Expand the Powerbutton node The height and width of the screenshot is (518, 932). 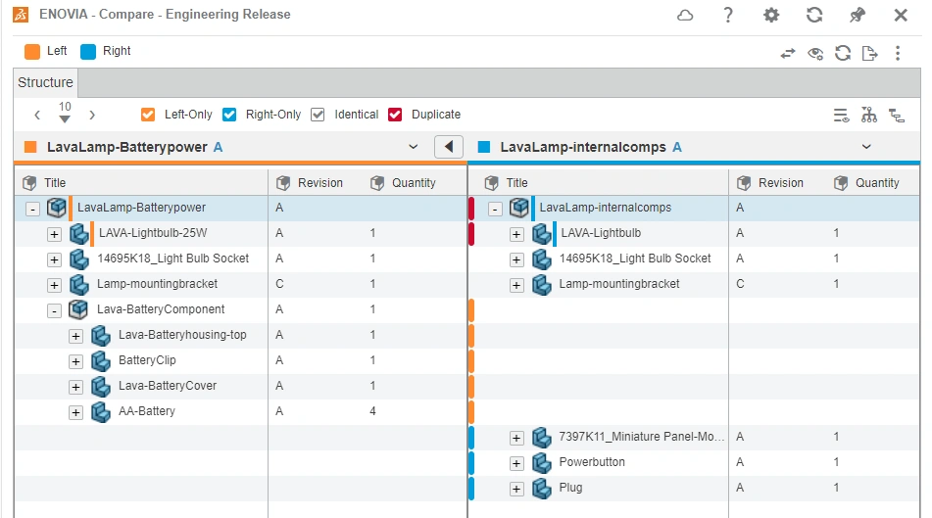[516, 463]
